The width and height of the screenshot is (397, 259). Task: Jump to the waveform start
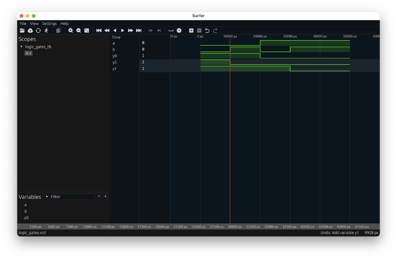(99, 31)
